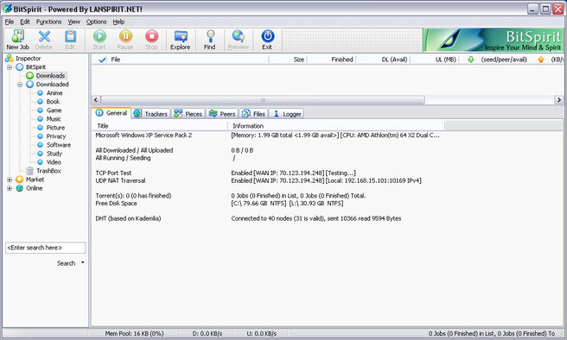Viewport: 567px width, 340px height.
Task: Open the Help menu
Action: coord(118,22)
